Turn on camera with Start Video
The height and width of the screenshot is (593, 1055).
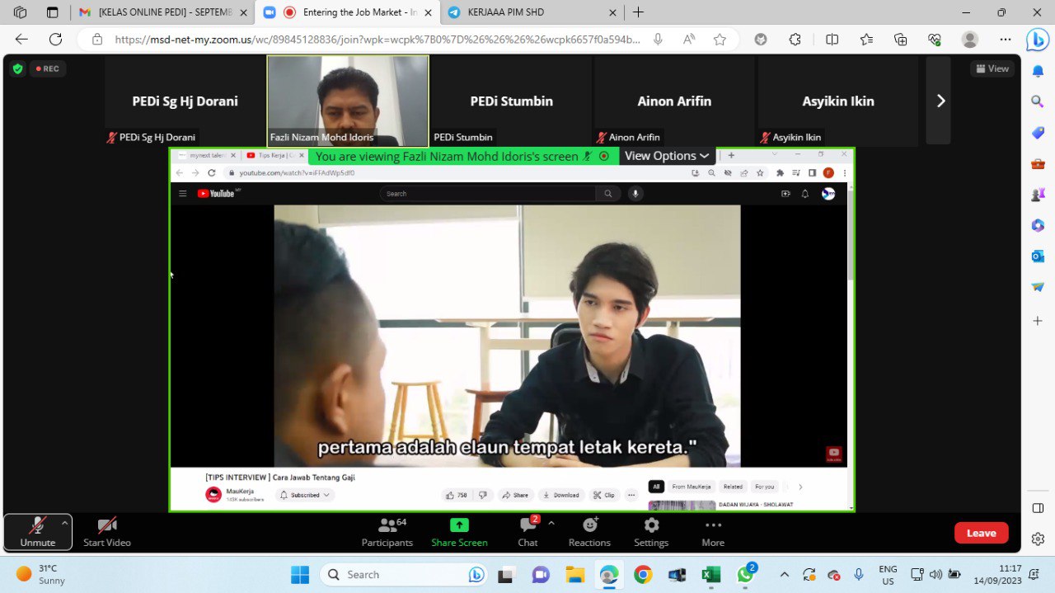(x=107, y=532)
